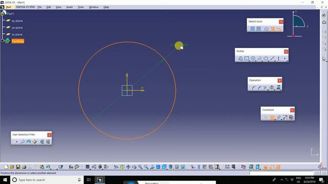The width and height of the screenshot is (328, 184).
Task: Click the New document icon
Action: point(6,167)
